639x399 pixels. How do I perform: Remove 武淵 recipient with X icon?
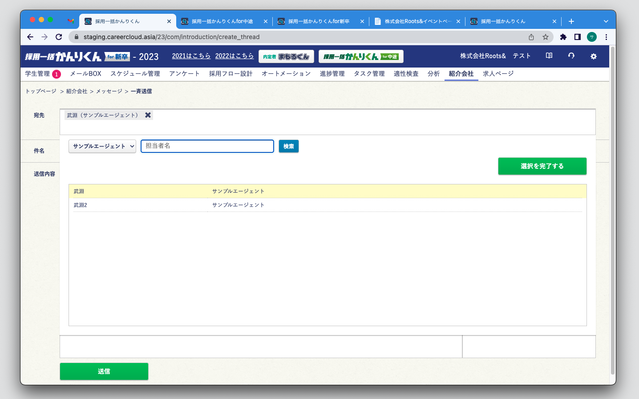148,115
